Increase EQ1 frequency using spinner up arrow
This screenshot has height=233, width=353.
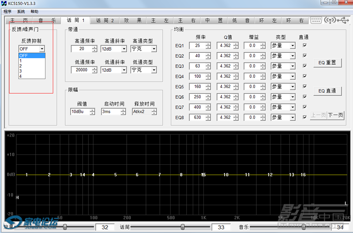208,44
